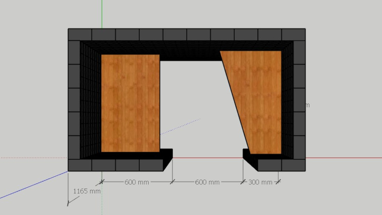
Task: Pick the bottom-right corner block of the wall
Action: [293, 165]
